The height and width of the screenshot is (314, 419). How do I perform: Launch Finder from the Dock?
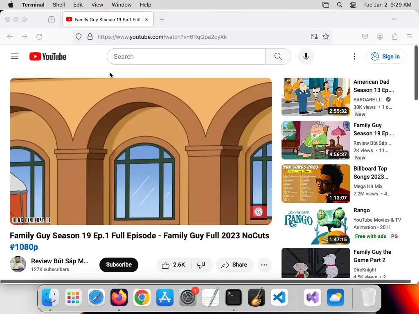(50, 298)
